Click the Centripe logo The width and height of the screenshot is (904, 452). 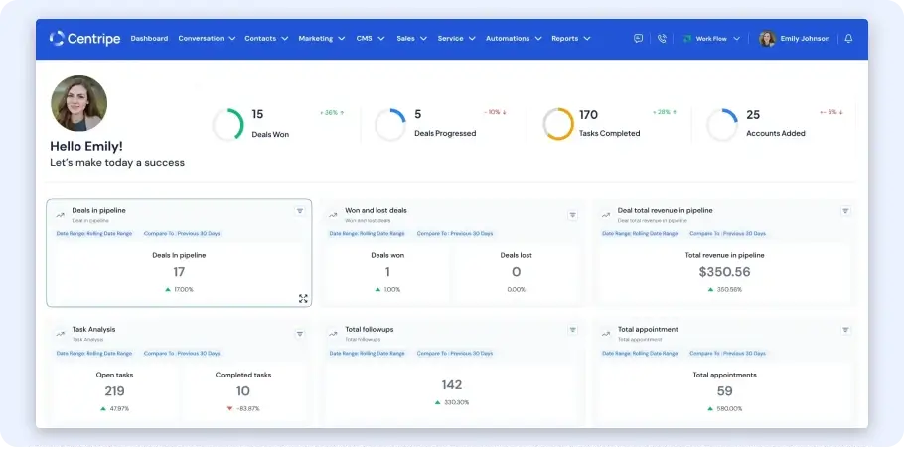coord(83,39)
